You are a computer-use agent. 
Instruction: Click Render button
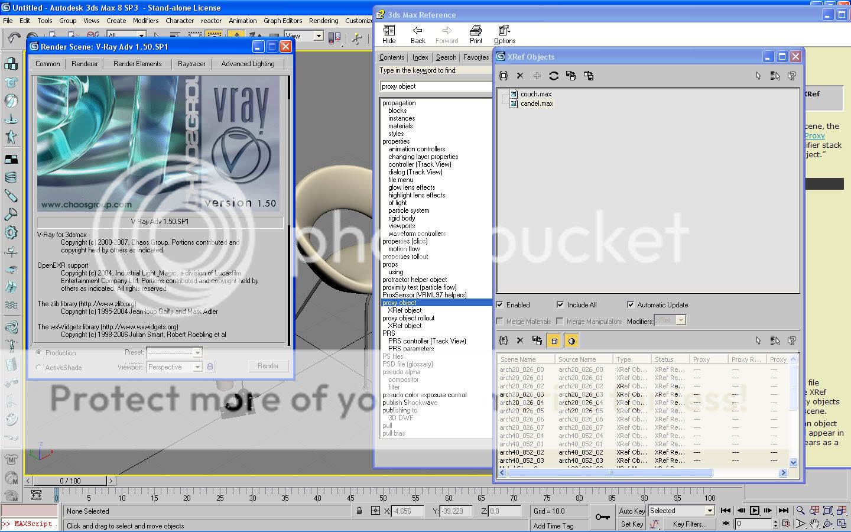(268, 366)
